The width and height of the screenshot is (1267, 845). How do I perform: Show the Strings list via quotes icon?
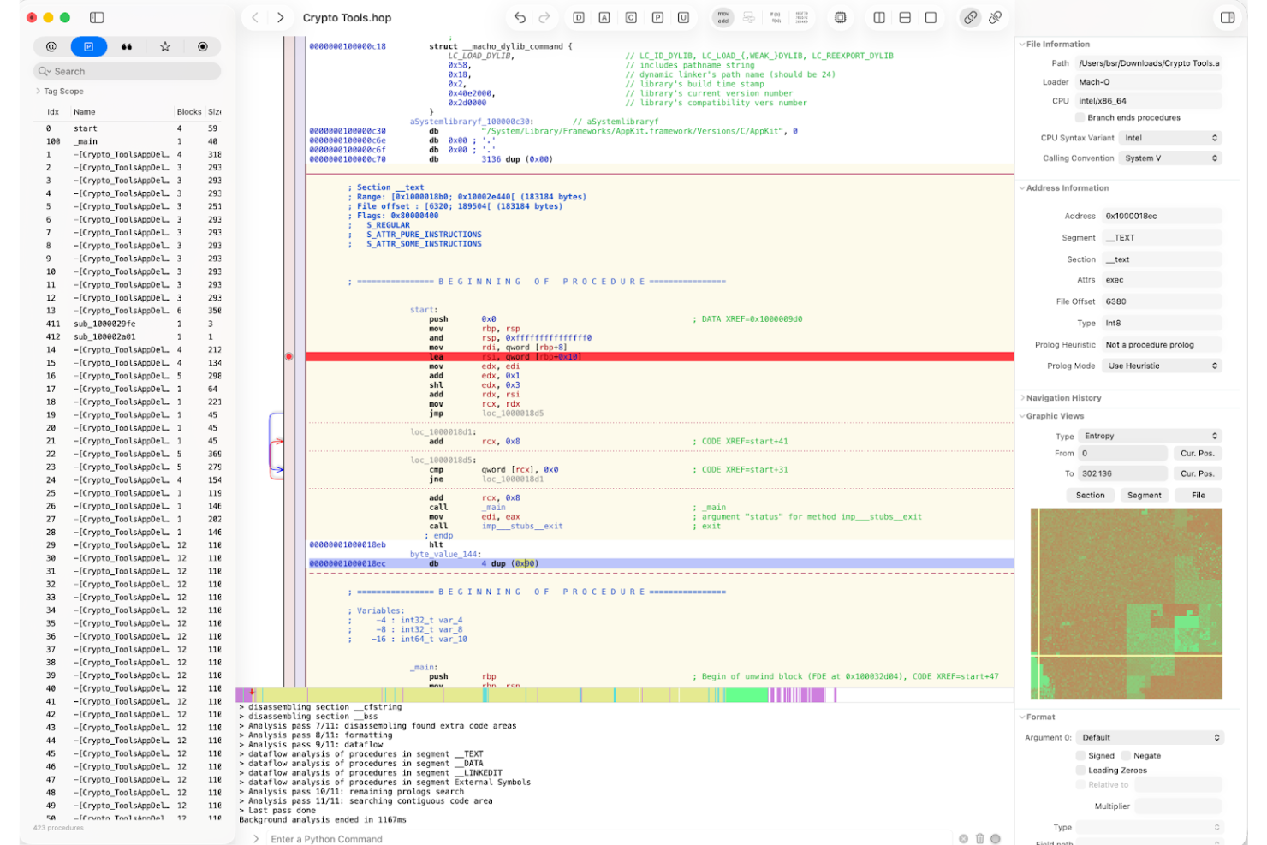coord(127,46)
